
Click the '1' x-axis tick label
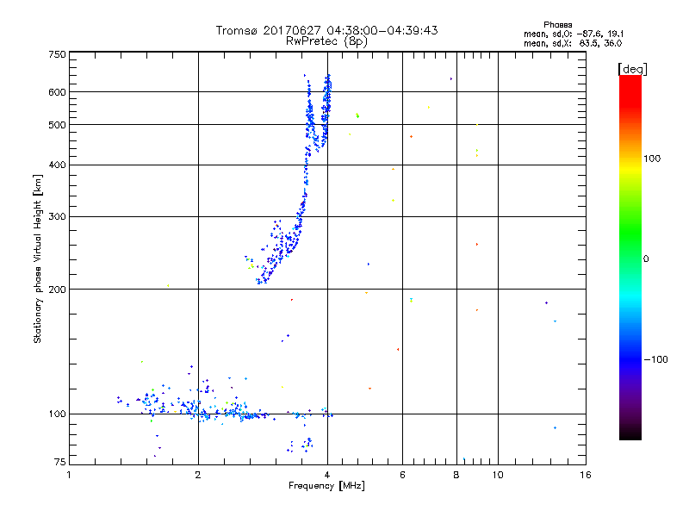click(69, 475)
